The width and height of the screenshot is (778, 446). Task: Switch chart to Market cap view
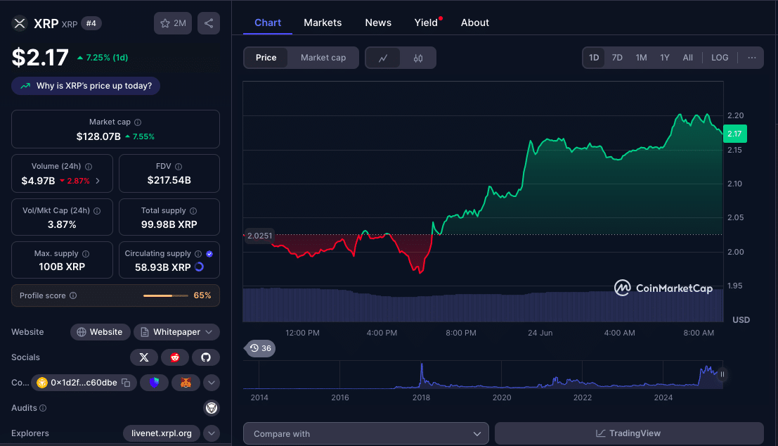[323, 58]
